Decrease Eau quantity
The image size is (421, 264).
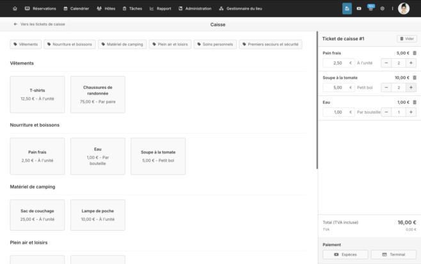386,112
